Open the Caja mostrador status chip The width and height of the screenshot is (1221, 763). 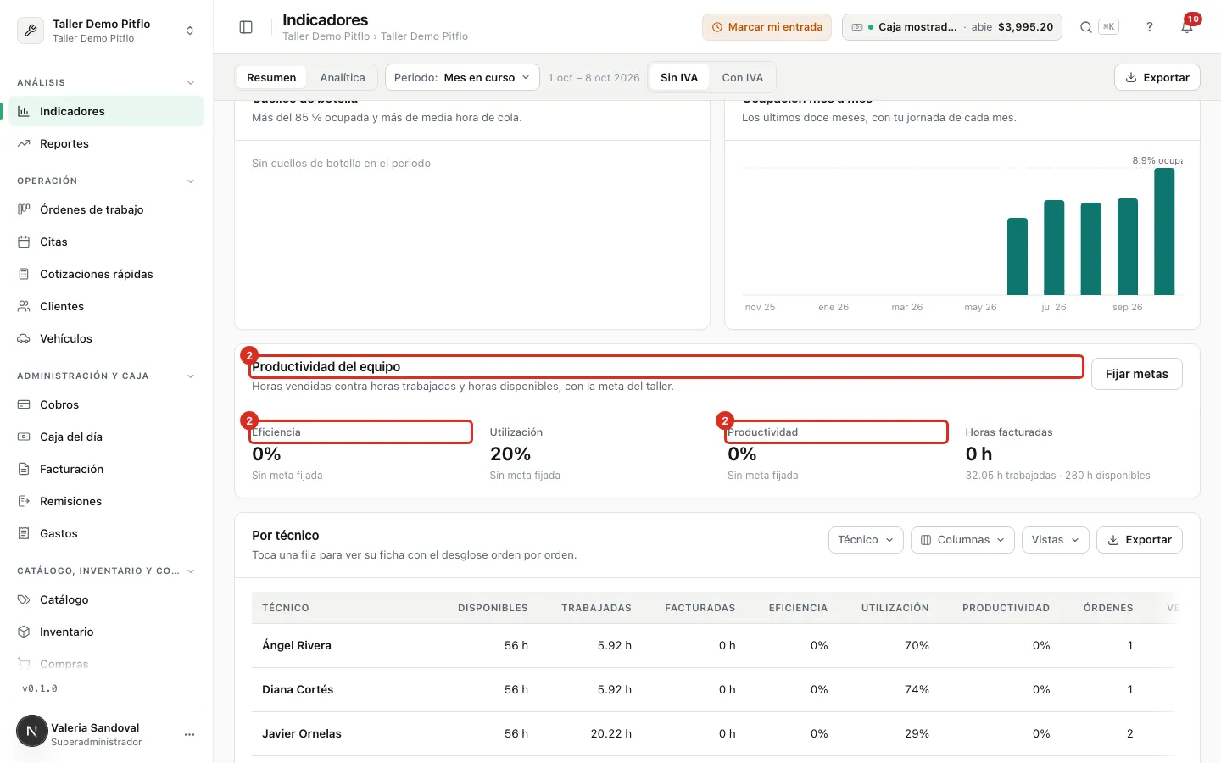(951, 27)
